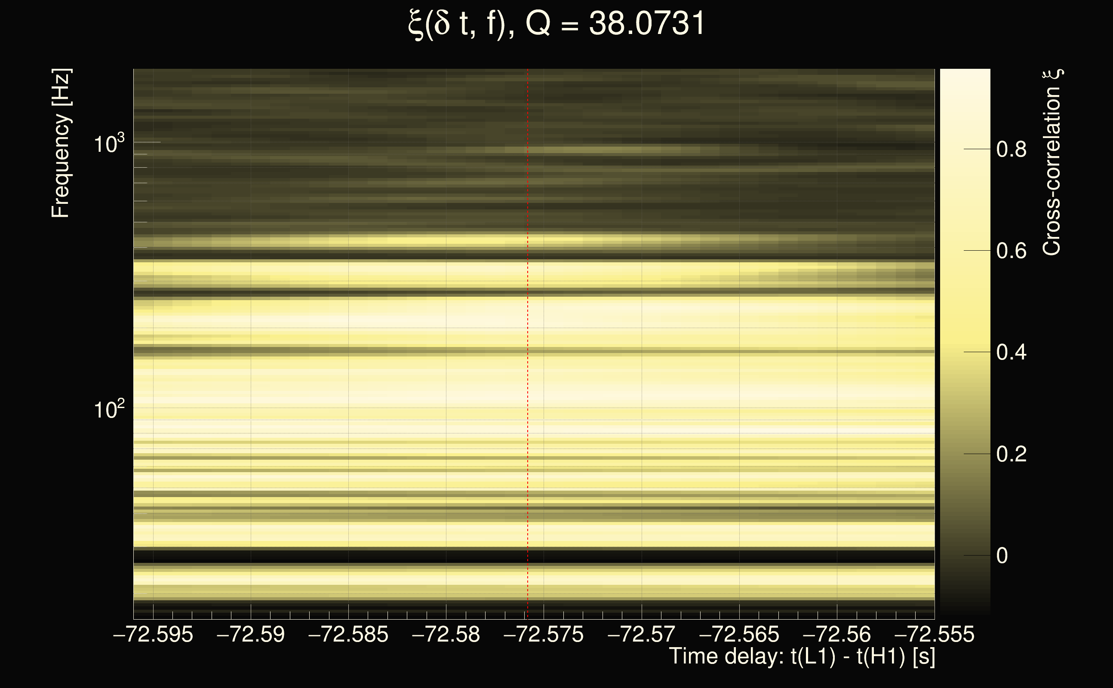Screen dimensions: 1113x688
Task: Click the 0.6 mark on the colorbar
Action: click(x=1011, y=251)
